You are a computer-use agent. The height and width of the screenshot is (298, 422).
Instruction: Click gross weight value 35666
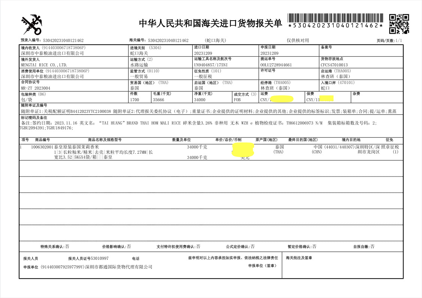(159, 100)
